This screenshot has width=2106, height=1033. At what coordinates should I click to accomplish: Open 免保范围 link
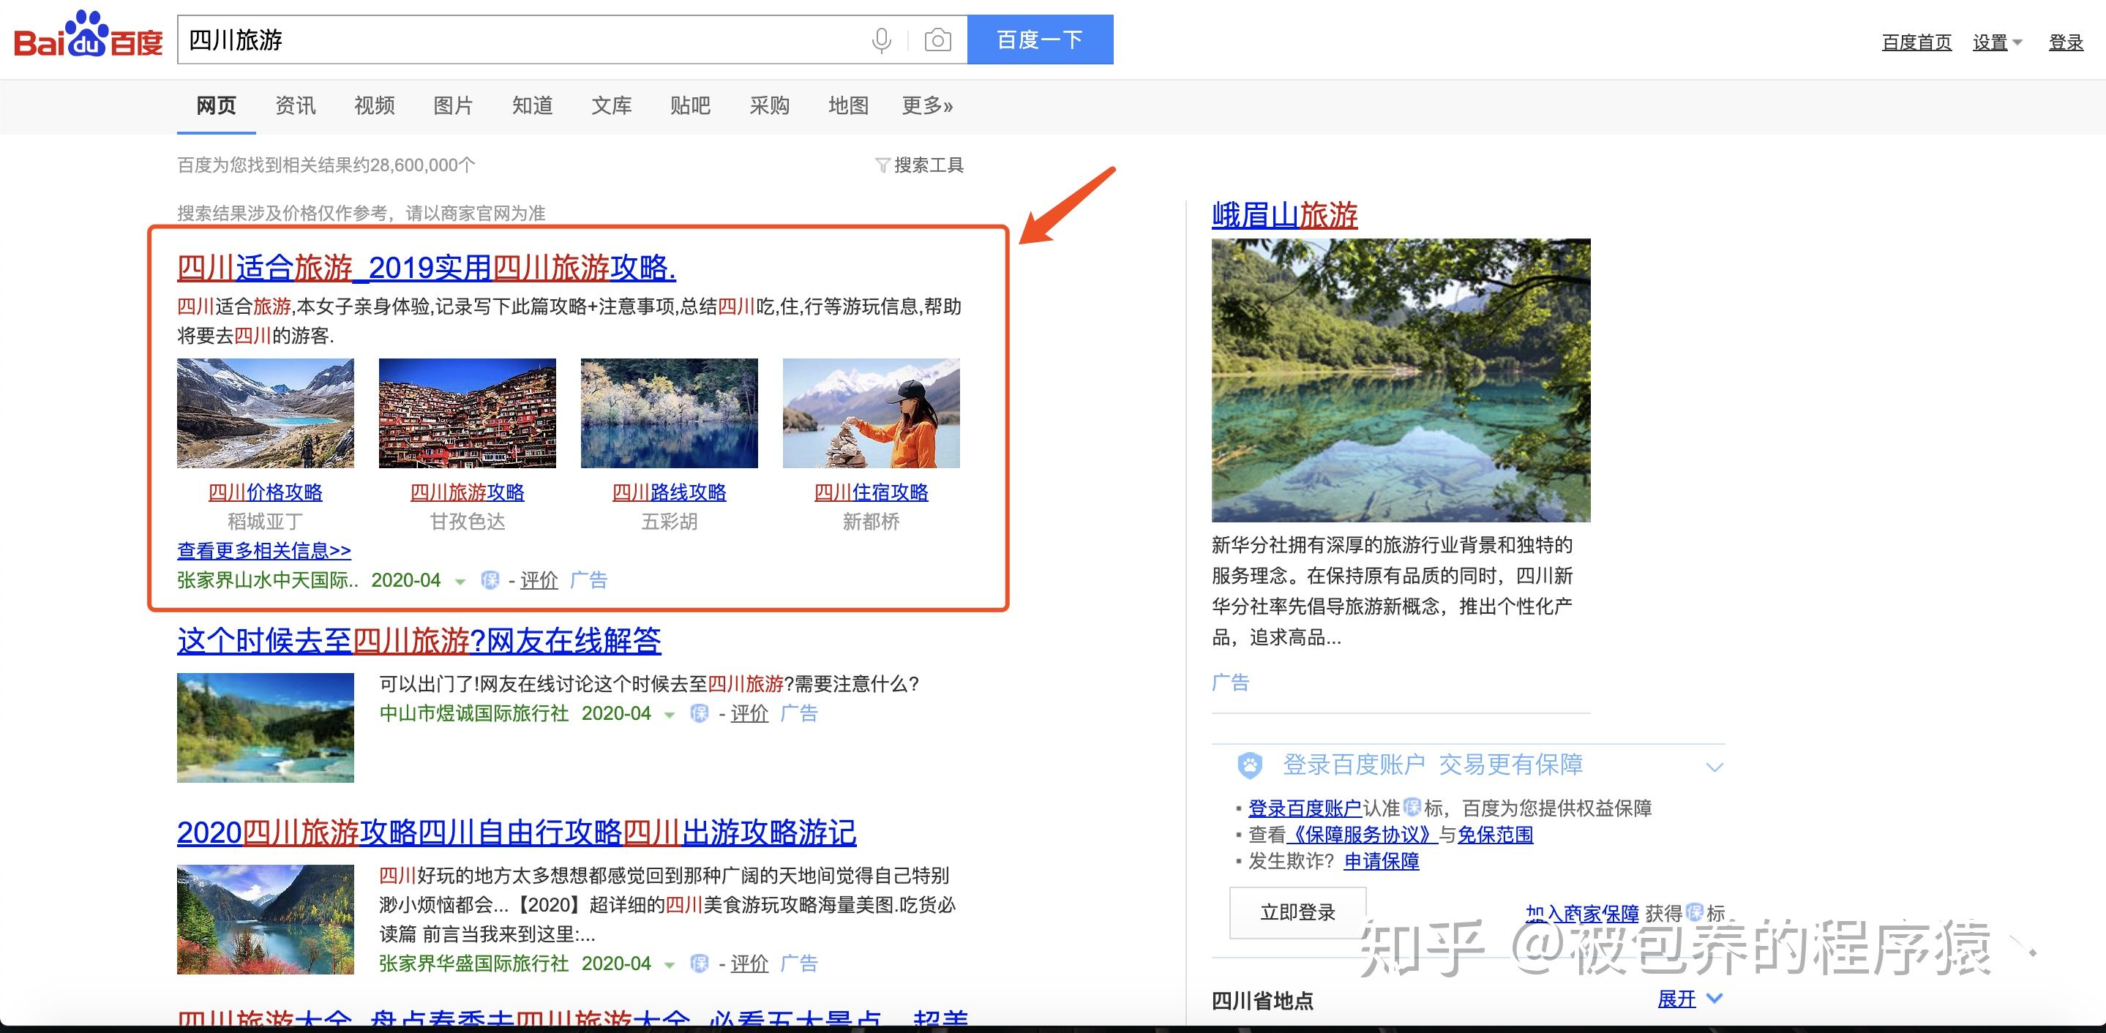click(x=1495, y=835)
